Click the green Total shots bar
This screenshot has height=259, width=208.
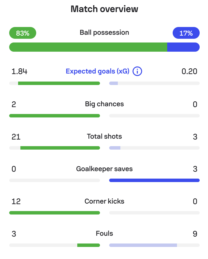(x=60, y=148)
